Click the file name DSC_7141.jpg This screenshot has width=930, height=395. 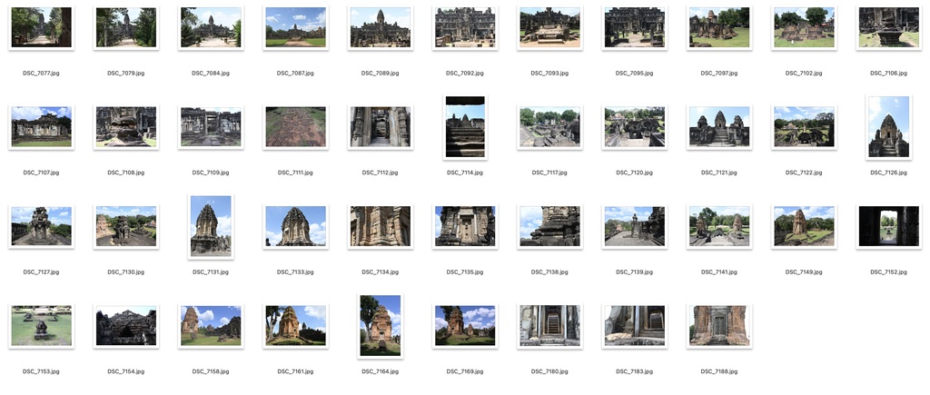(x=719, y=272)
